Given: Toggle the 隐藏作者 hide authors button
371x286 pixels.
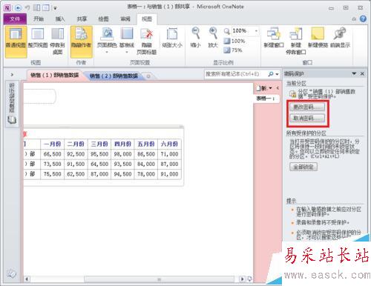Looking at the screenshot, I should pyautogui.click(x=82, y=41).
